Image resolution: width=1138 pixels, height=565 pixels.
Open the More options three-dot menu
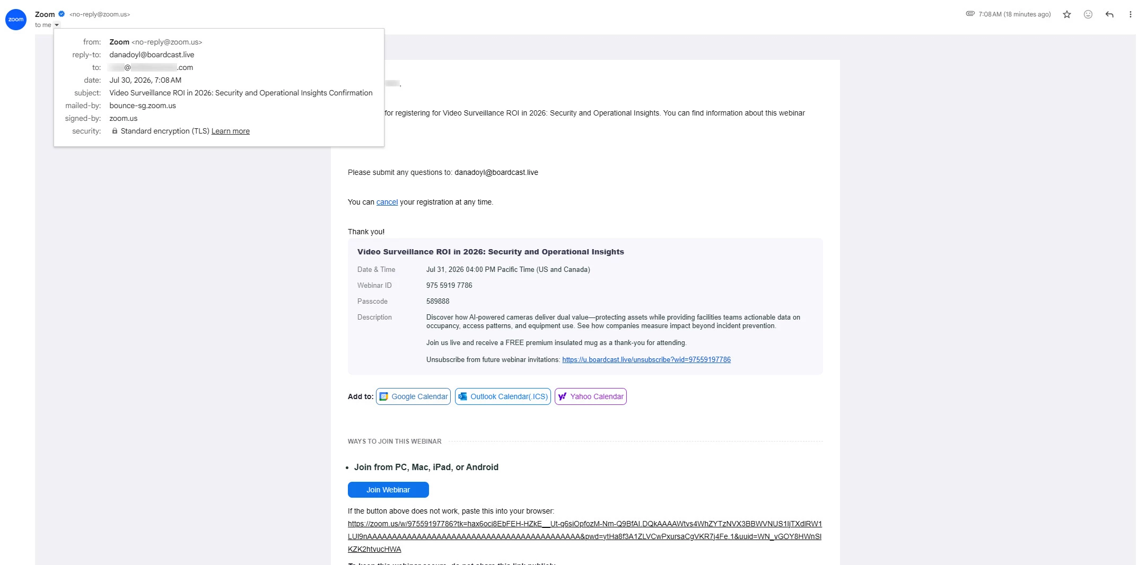(1130, 14)
